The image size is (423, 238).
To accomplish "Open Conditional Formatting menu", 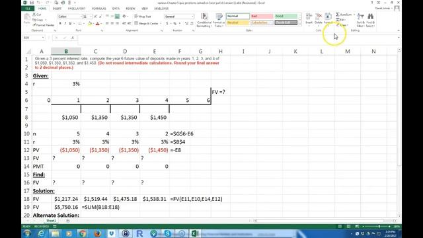I will click(x=204, y=20).
